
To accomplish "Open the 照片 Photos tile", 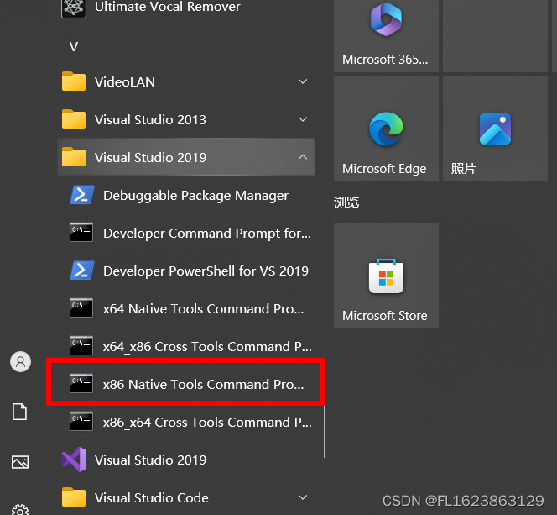I will click(495, 129).
